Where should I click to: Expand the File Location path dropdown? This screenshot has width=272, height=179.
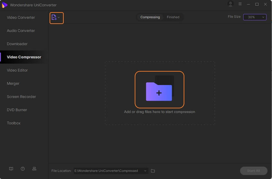pyautogui.click(x=146, y=171)
